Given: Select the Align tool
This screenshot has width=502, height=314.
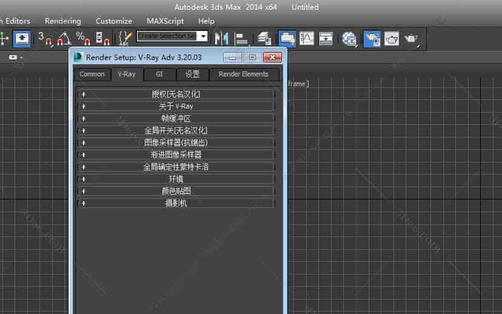Looking at the screenshot, I should coord(242,38).
